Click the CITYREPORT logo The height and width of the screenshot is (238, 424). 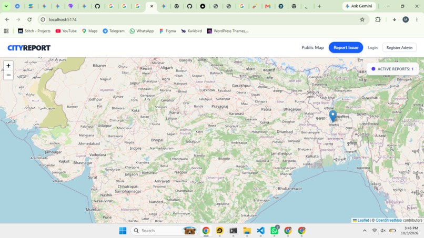[x=29, y=48]
